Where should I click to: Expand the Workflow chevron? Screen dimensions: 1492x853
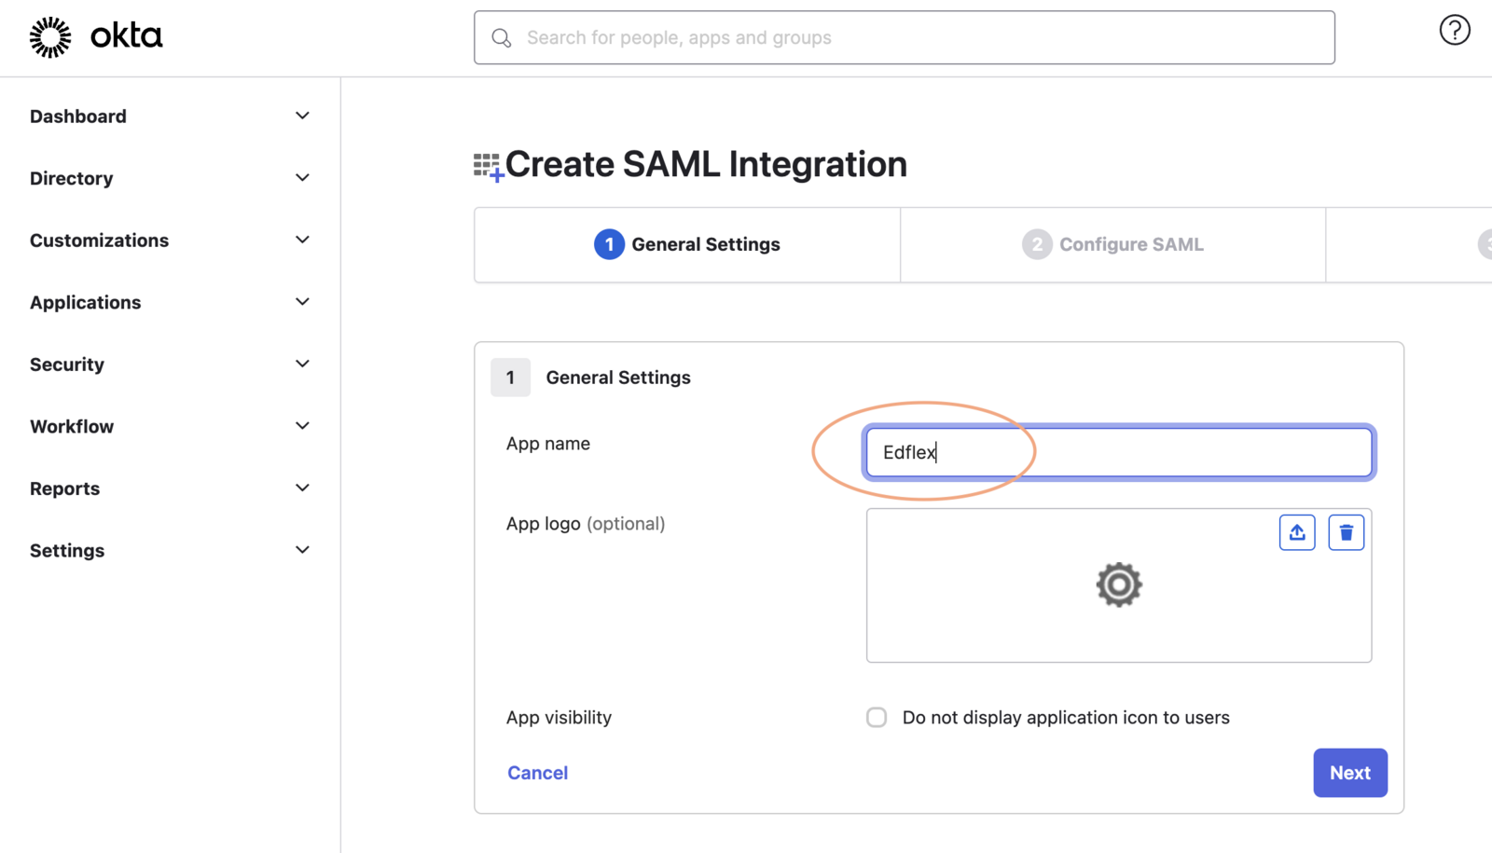302,425
